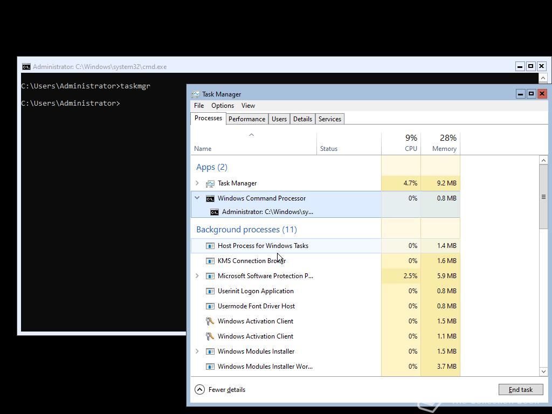Sort by the Status column header

click(x=349, y=143)
